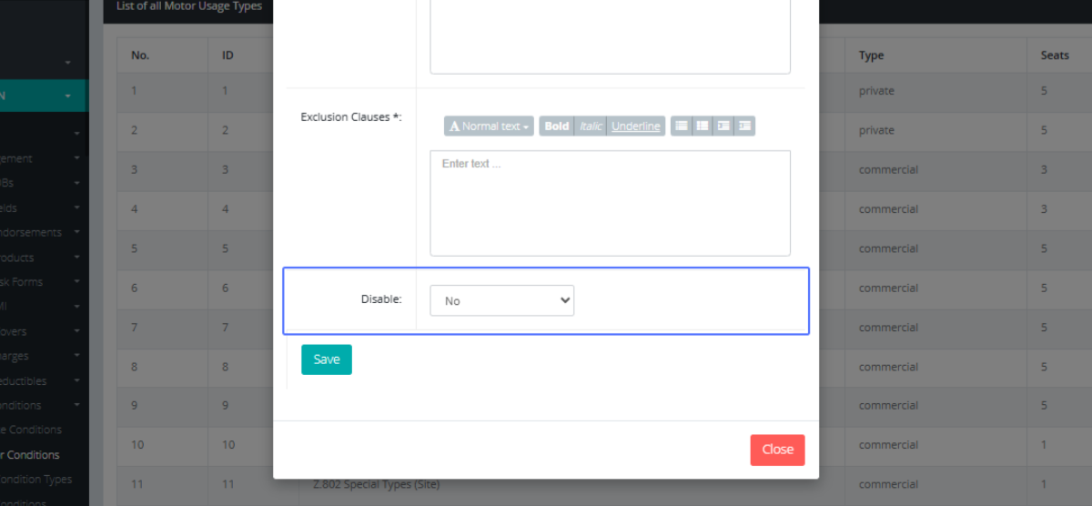
Task: Click the ordered list icon
Action: tap(703, 126)
